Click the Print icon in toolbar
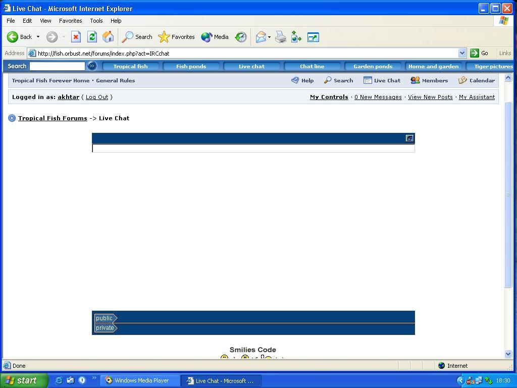The height and width of the screenshot is (388, 517). point(281,37)
